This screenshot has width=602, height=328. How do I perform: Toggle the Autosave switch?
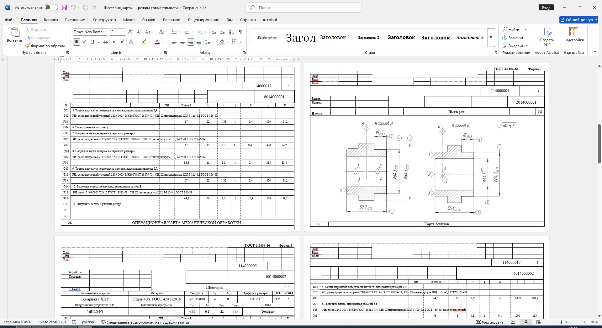[51, 8]
